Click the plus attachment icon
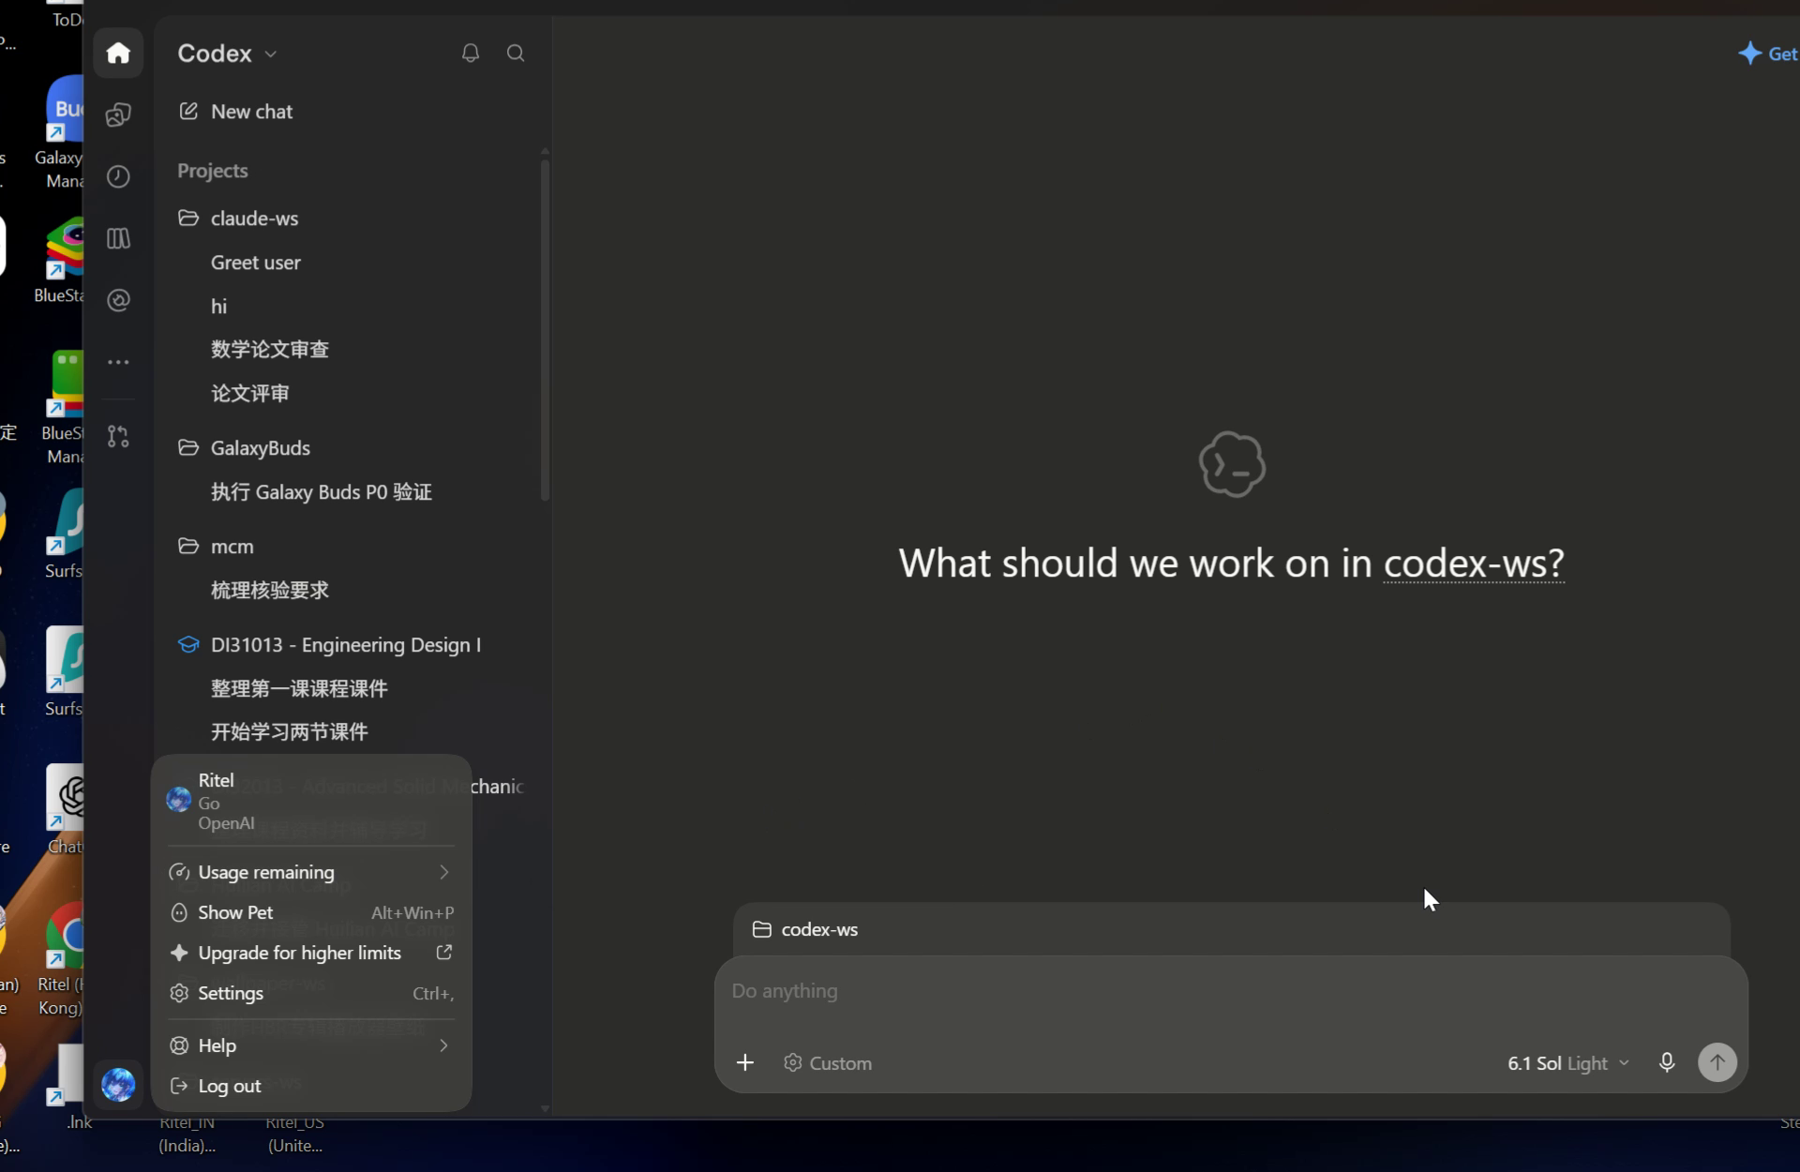 point(745,1062)
